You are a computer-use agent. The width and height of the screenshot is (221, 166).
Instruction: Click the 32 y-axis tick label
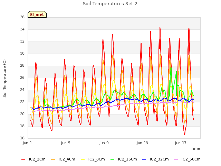point(22,41)
